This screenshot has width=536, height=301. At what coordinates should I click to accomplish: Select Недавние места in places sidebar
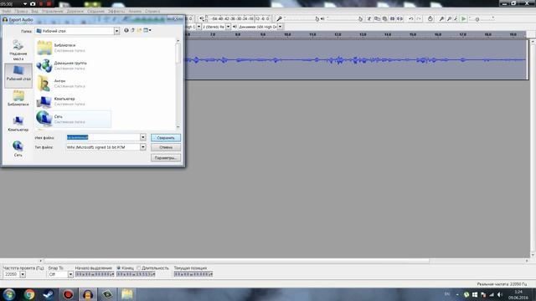click(18, 50)
